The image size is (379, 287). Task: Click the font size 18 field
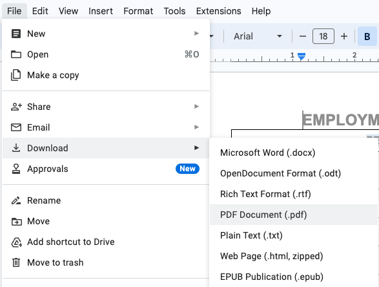coord(323,36)
